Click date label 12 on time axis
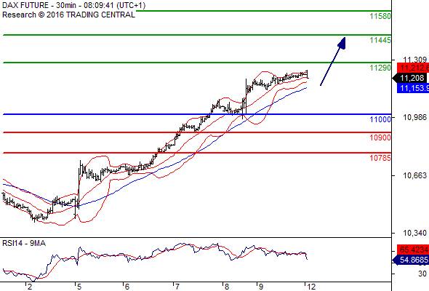This screenshot has width=429, height=291. click(311, 287)
